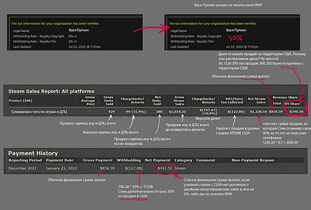
Task: Click the $(117.08) withholding amount
Action: click(134, 168)
